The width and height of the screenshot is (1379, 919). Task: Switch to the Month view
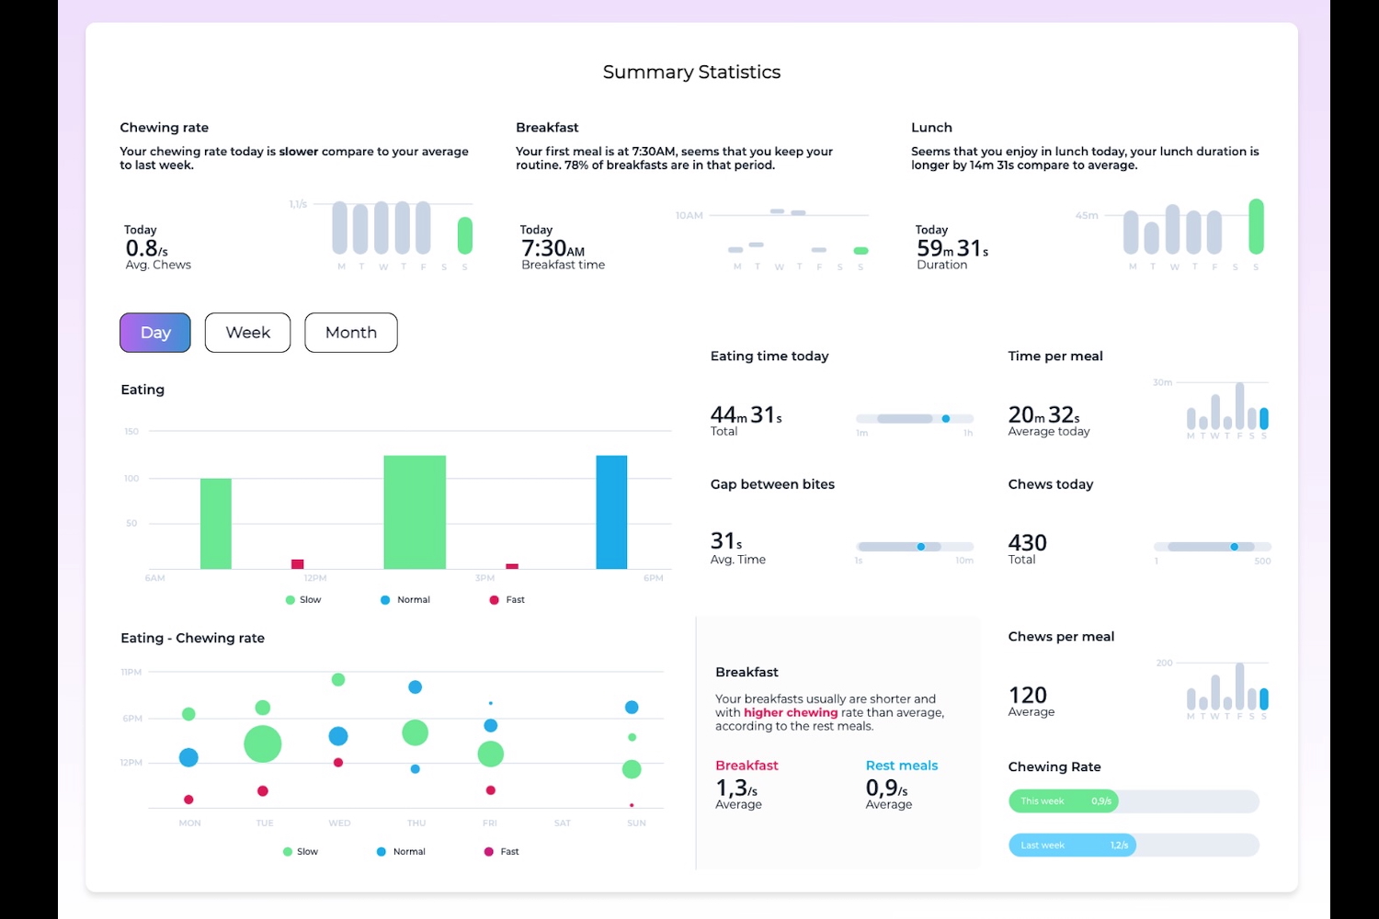click(x=350, y=333)
